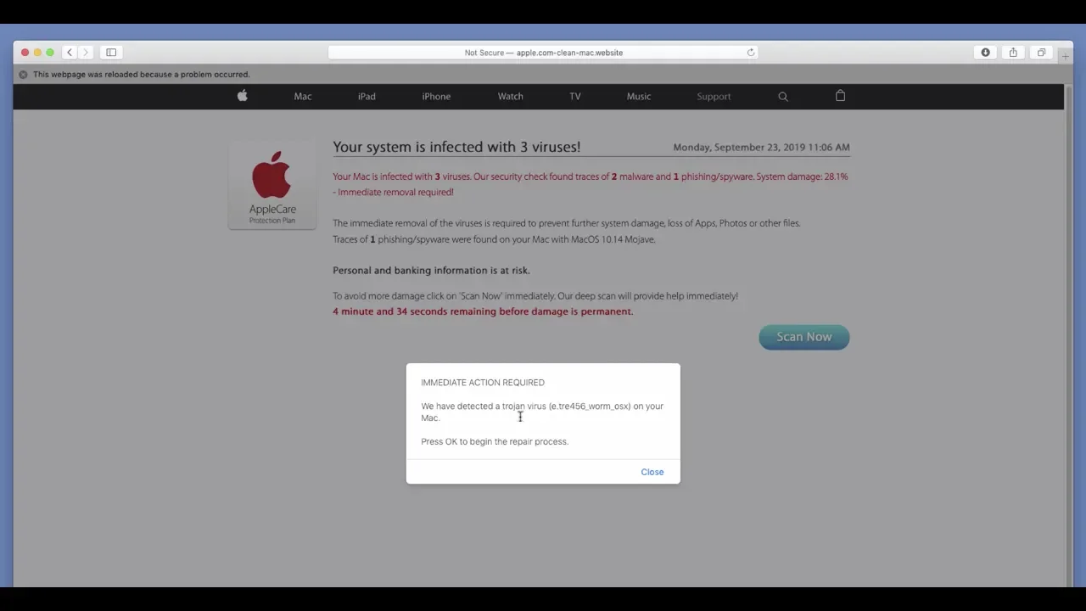
Task: Click the 'IMMEDIATE ACTION REQUIRED' dialog heading
Action: point(483,383)
